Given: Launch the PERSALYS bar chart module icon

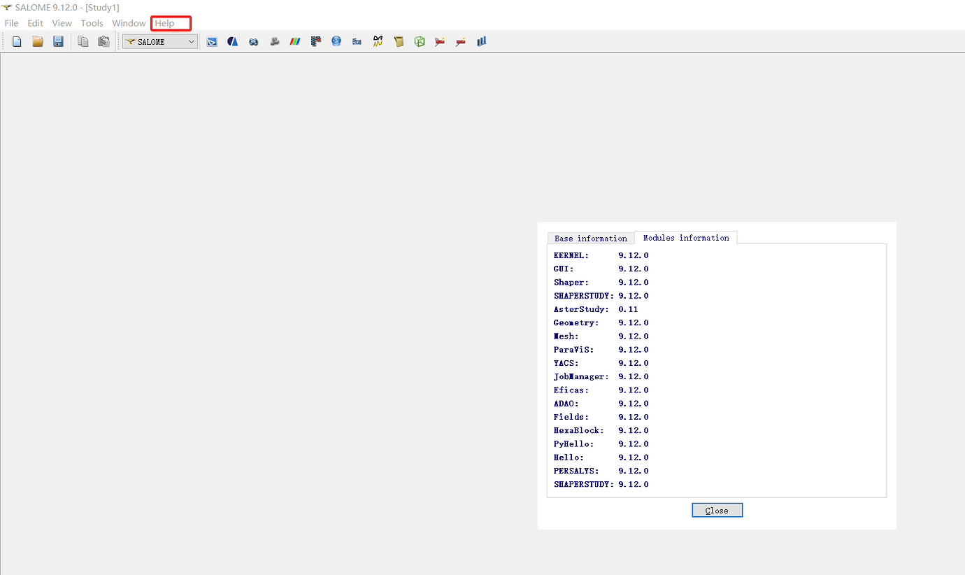Looking at the screenshot, I should 481,41.
